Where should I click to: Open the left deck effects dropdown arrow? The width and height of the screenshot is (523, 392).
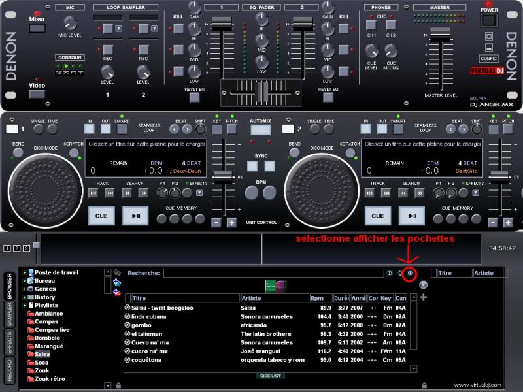(x=199, y=193)
